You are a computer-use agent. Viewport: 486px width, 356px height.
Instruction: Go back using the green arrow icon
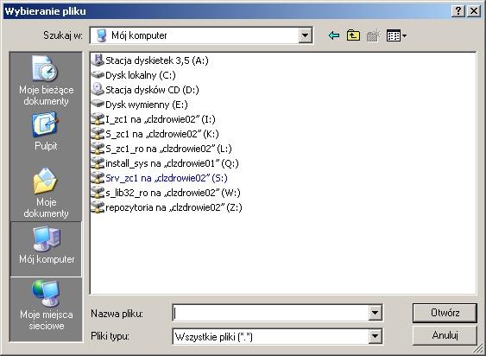point(334,35)
